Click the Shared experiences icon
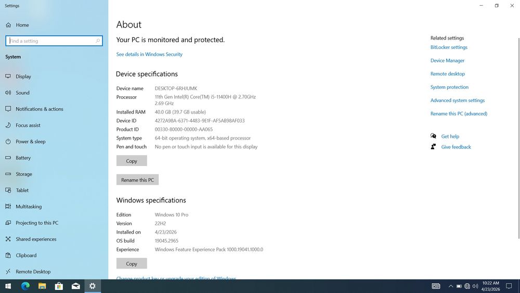Viewport: 520px width, 293px height. pyautogui.click(x=8, y=239)
